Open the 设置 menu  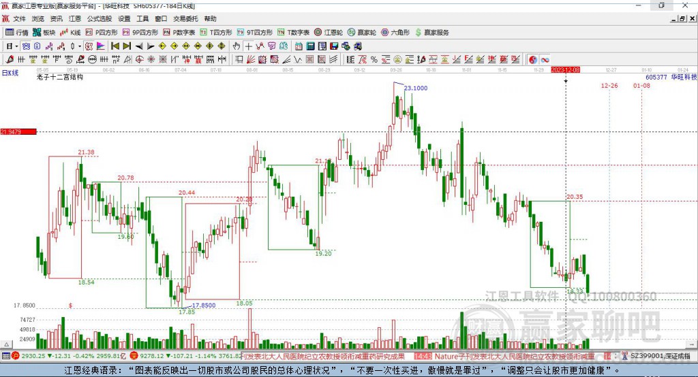click(x=124, y=18)
